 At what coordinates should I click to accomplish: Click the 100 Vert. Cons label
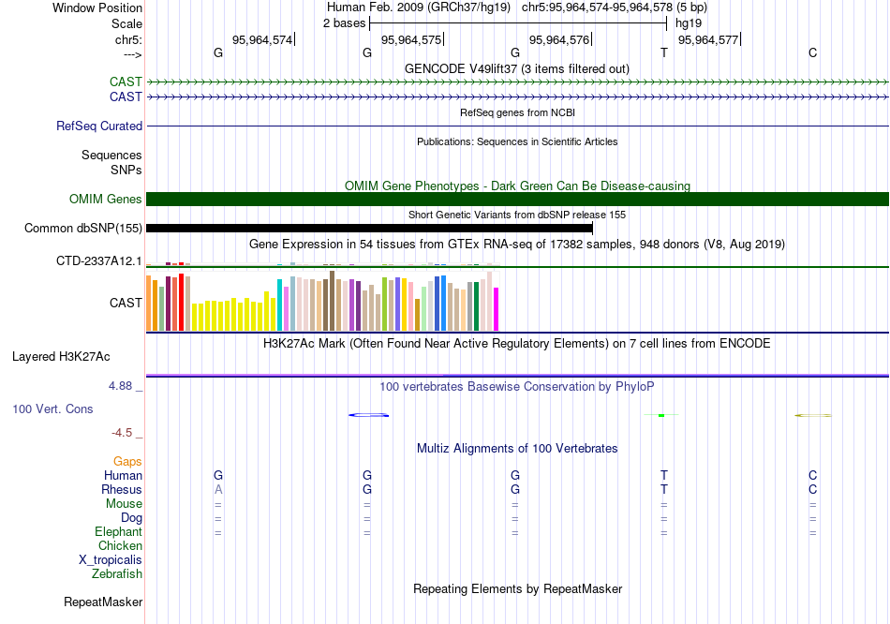[x=52, y=409]
